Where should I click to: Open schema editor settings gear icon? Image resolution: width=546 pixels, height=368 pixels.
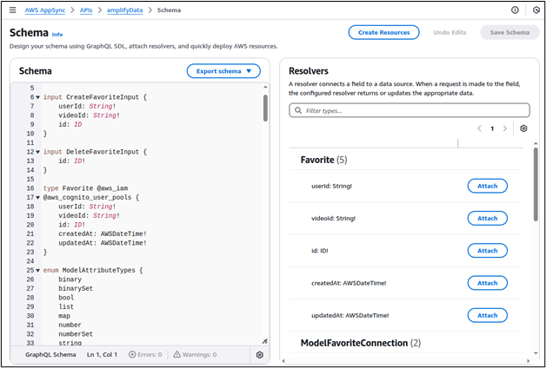(x=259, y=355)
